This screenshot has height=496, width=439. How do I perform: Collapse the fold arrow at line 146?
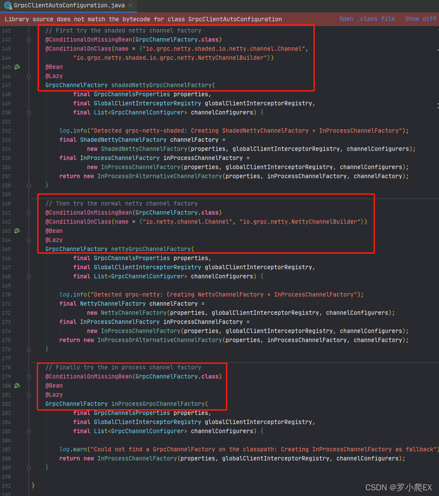coord(29,76)
